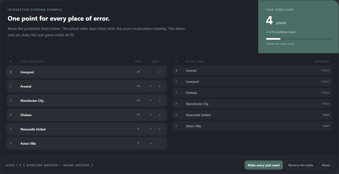This screenshot has width=339, height=174.
Task: Click Liverpool in the Actual Table
Action: [252, 82]
